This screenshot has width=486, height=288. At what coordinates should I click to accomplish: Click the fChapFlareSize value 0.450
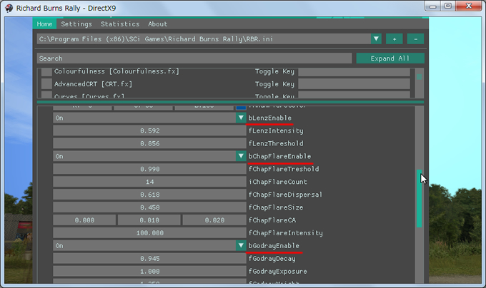149,207
